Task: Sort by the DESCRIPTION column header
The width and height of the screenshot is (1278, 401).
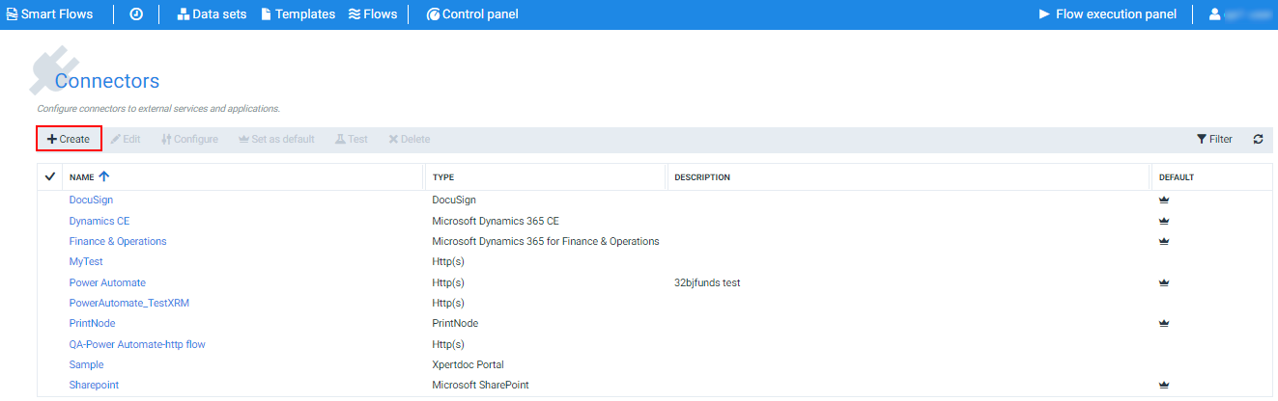Action: (x=702, y=177)
